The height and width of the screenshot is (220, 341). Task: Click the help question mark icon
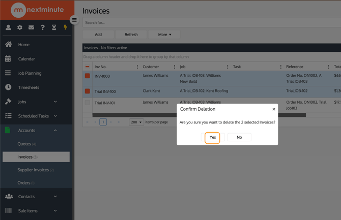(x=43, y=27)
